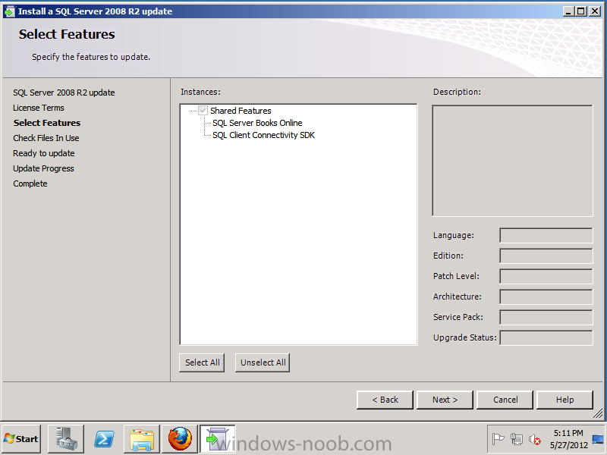This screenshot has width=607, height=455.
Task: Click the network icon in system tray
Action: pos(517,439)
